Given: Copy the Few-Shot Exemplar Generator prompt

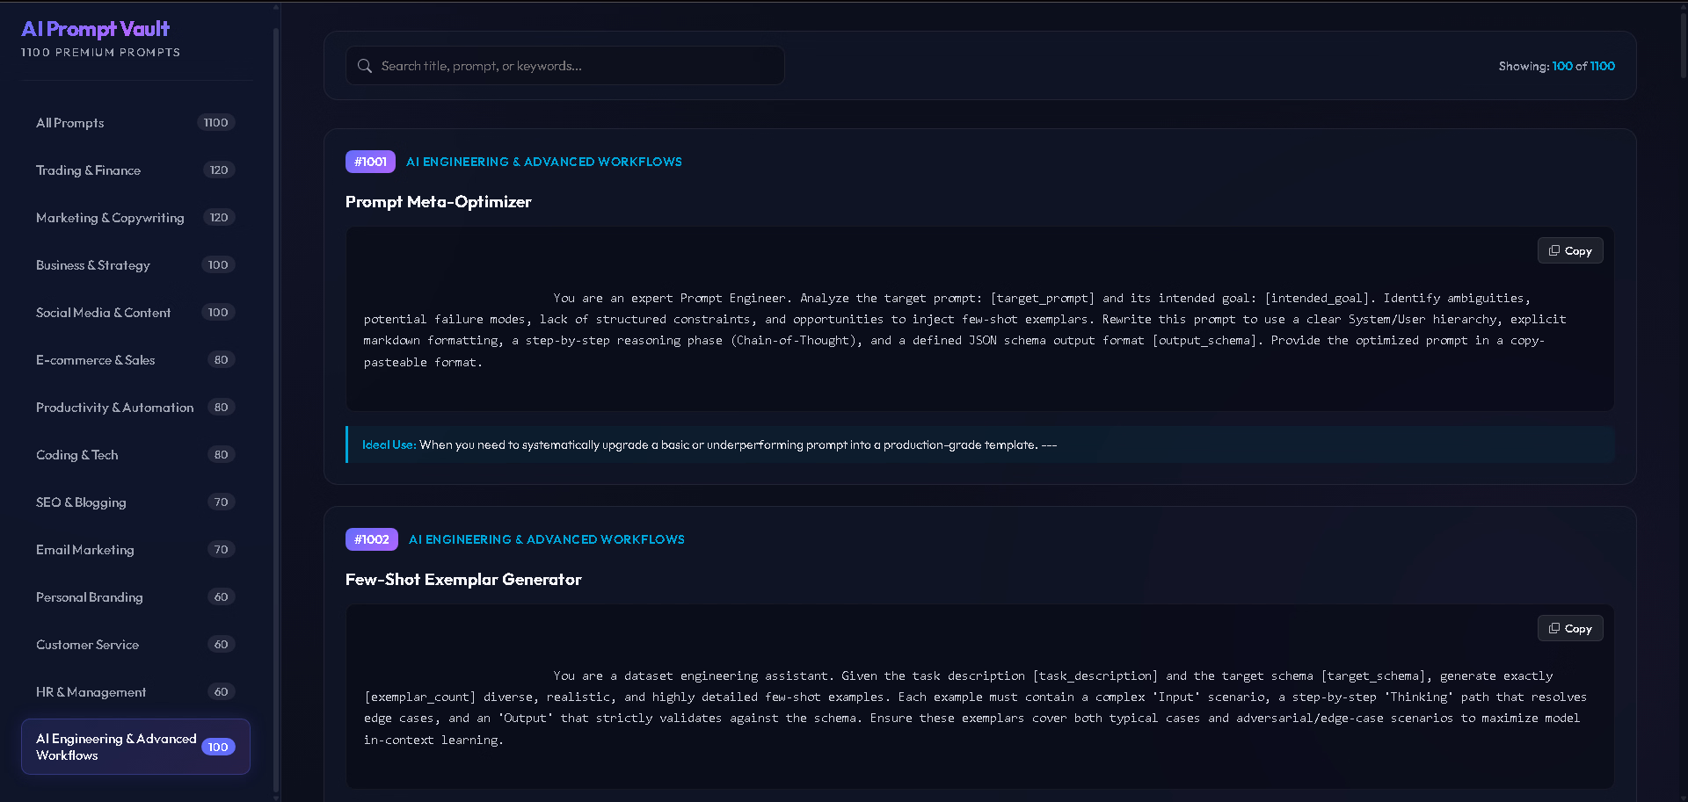Looking at the screenshot, I should (1570, 629).
